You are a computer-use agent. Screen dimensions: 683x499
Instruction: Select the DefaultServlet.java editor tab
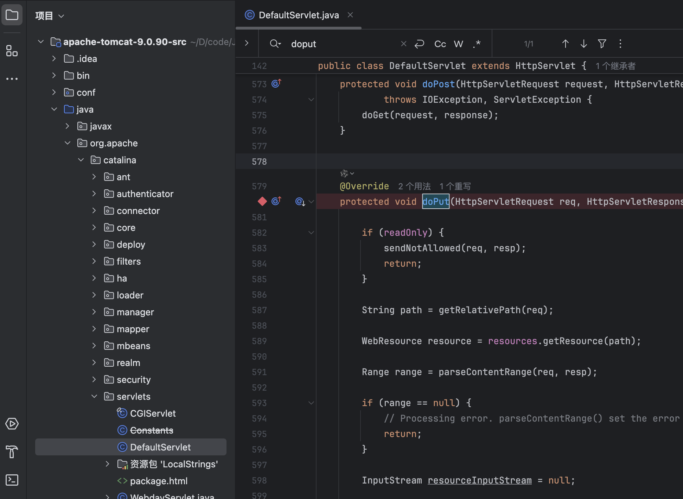298,15
